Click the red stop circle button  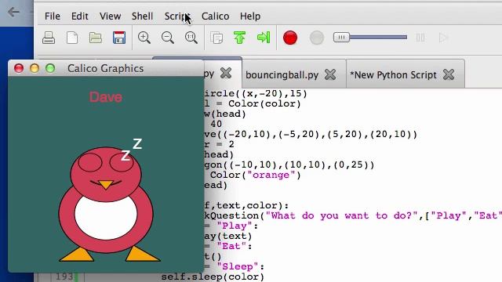(290, 38)
